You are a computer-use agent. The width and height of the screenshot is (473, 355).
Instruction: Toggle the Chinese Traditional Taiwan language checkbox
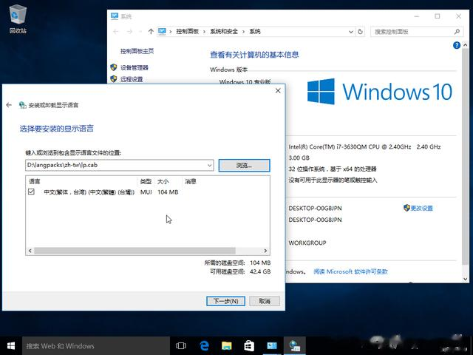click(x=31, y=192)
